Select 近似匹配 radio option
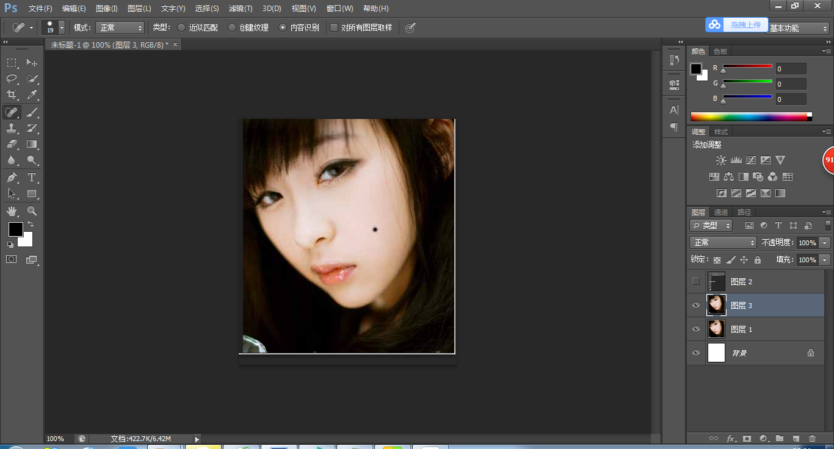The width and height of the screenshot is (834, 449). pyautogui.click(x=181, y=27)
